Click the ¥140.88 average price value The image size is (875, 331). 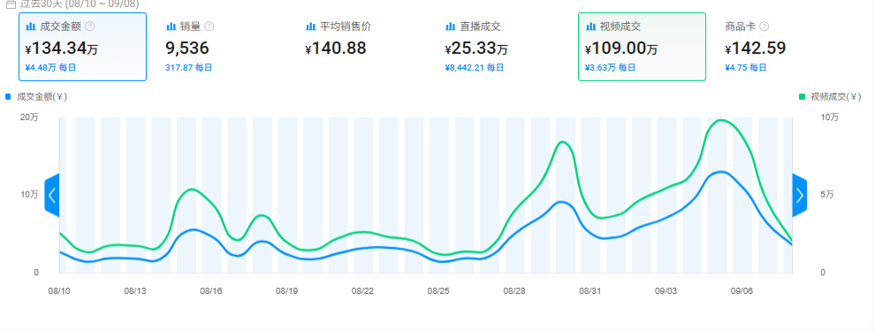click(336, 49)
